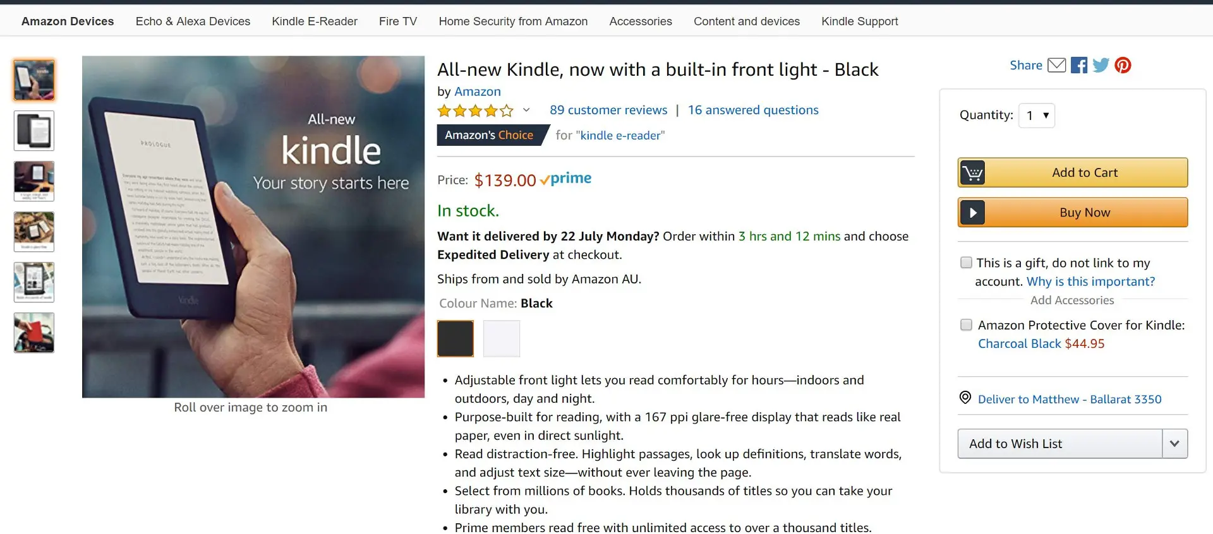Share the Kindle on Facebook
This screenshot has width=1213, height=534.
coord(1079,65)
